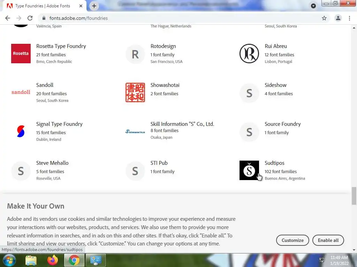Viewport: 357px width, 267px height.
Task: Click the Sandoll logo
Action: point(21,92)
